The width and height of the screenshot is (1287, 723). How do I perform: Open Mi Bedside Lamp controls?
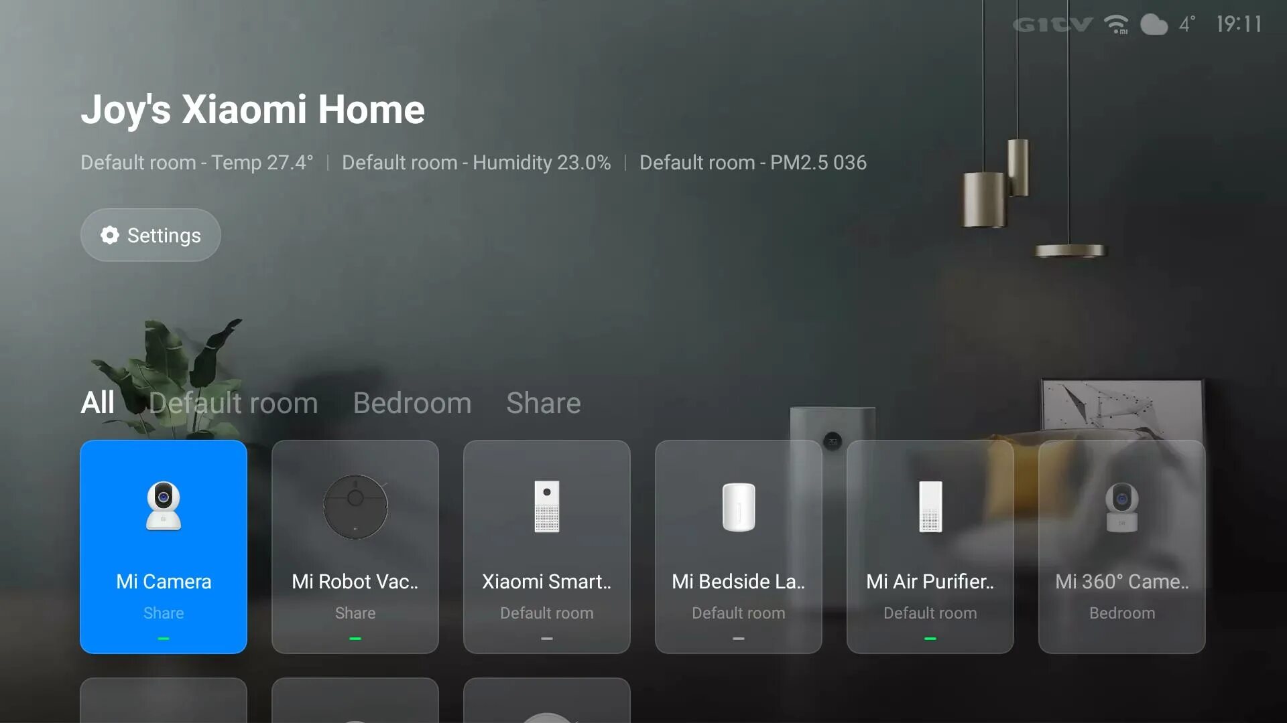coord(738,546)
